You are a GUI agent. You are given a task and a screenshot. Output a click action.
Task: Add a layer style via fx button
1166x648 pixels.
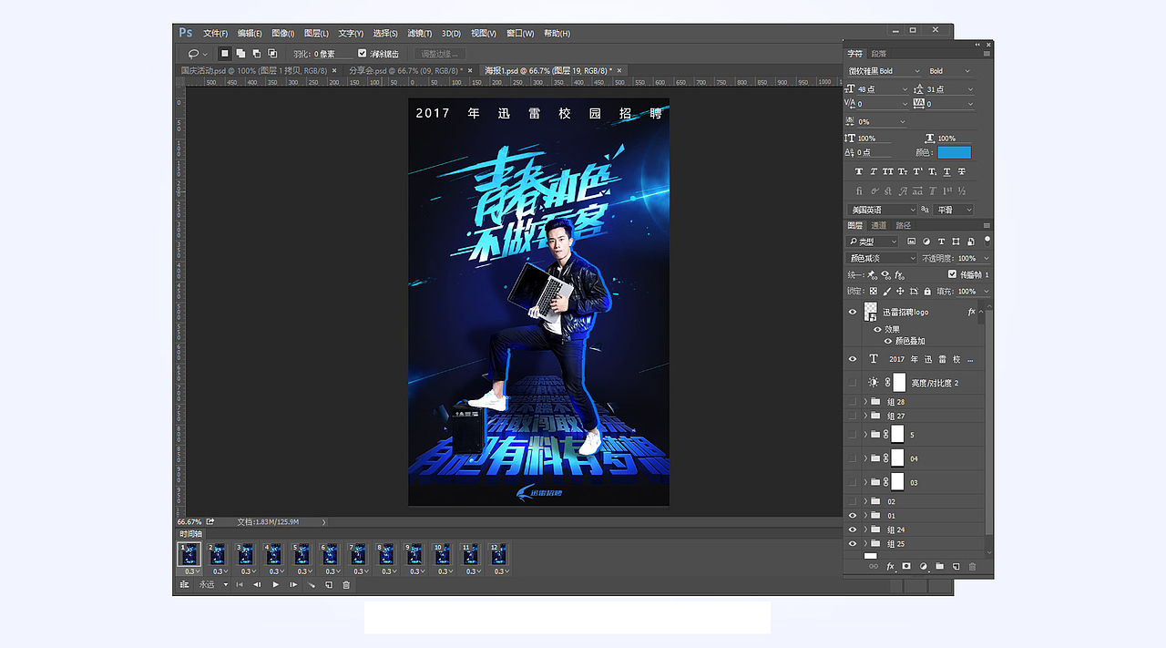[891, 567]
